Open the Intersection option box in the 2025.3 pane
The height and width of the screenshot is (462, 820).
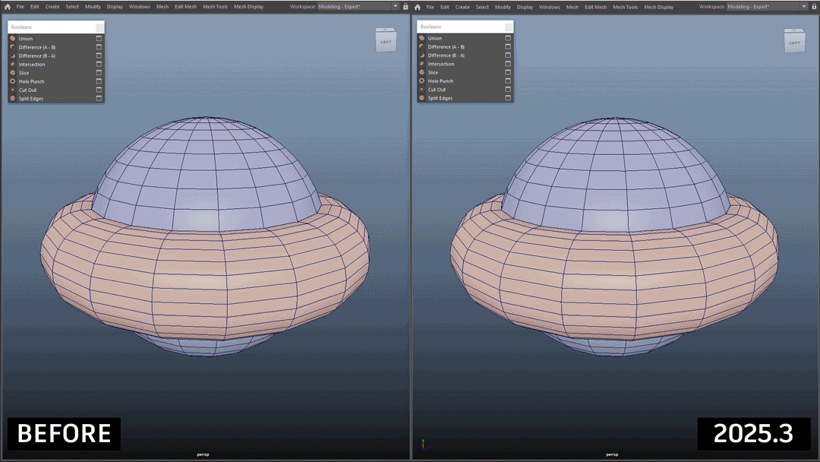(508, 64)
